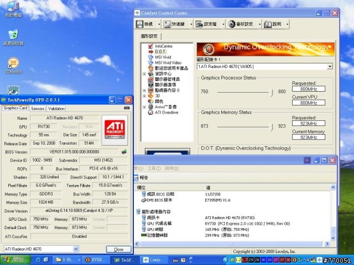
Task: Click the Close button in GPU-Z
Action: (x=118, y=249)
